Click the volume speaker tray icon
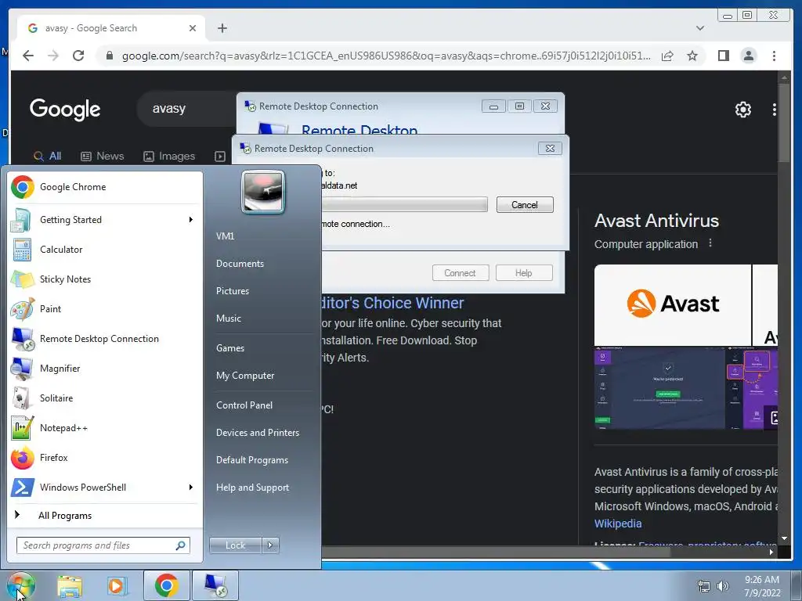 pyautogui.click(x=723, y=586)
